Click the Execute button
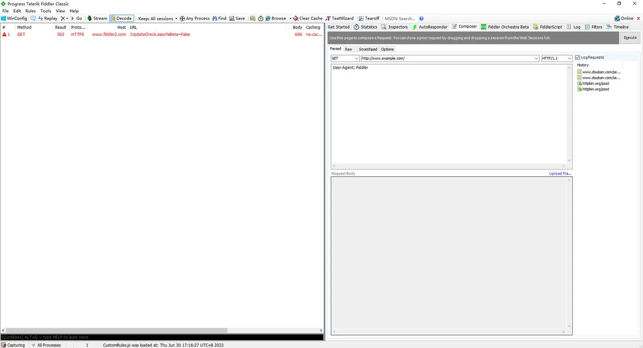 (x=630, y=38)
